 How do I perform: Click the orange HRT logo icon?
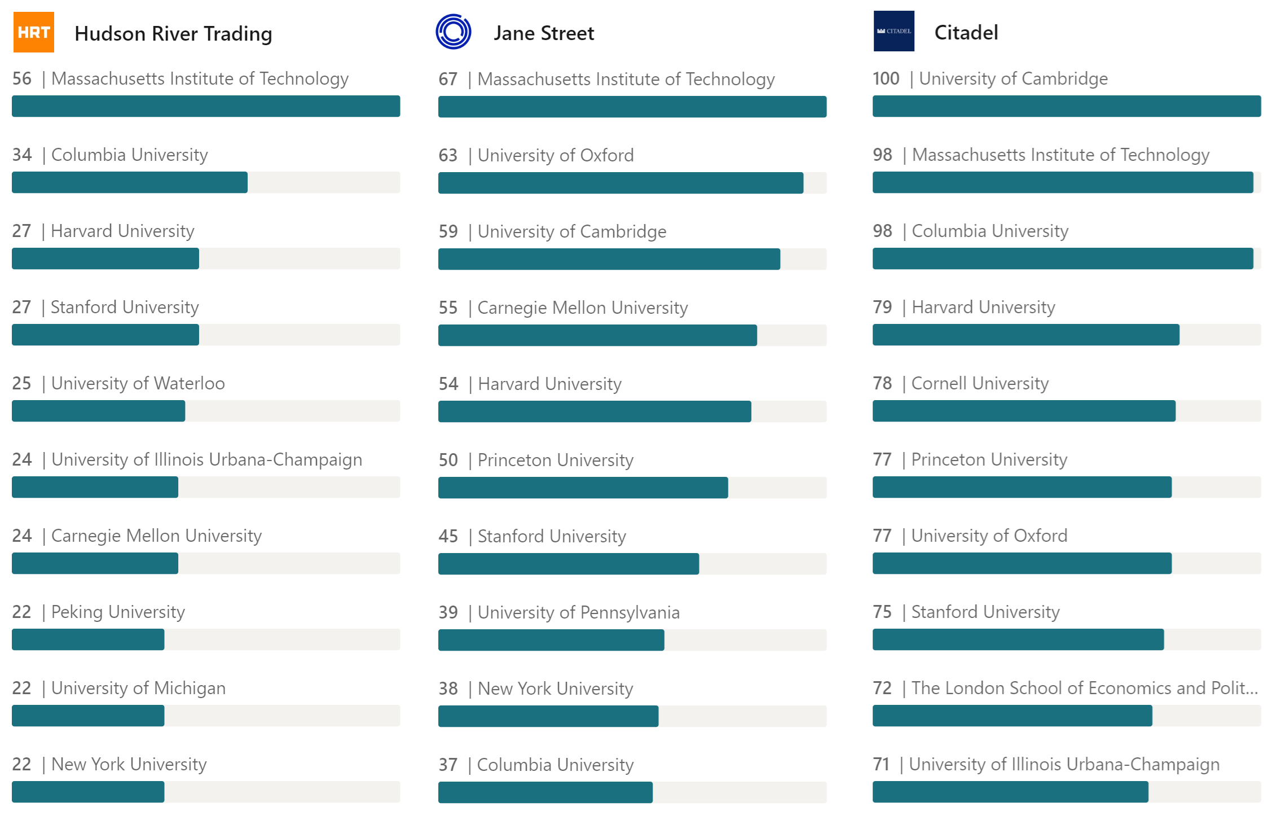tap(34, 32)
